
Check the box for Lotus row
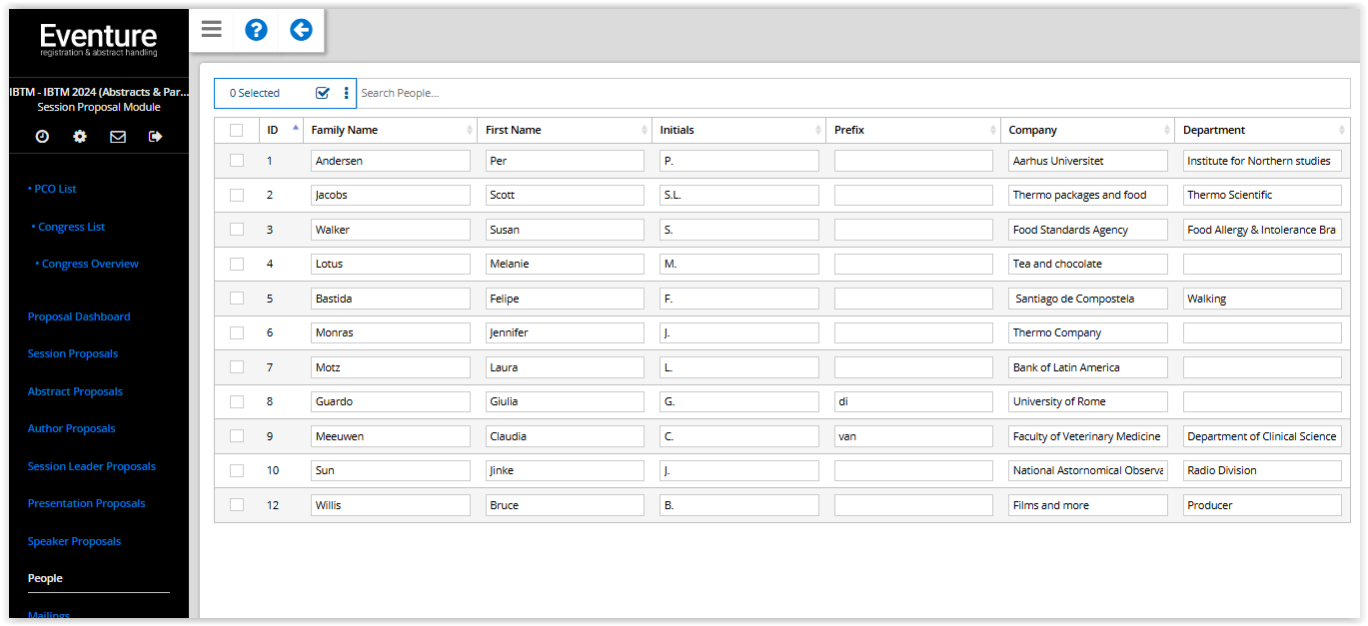(x=236, y=264)
